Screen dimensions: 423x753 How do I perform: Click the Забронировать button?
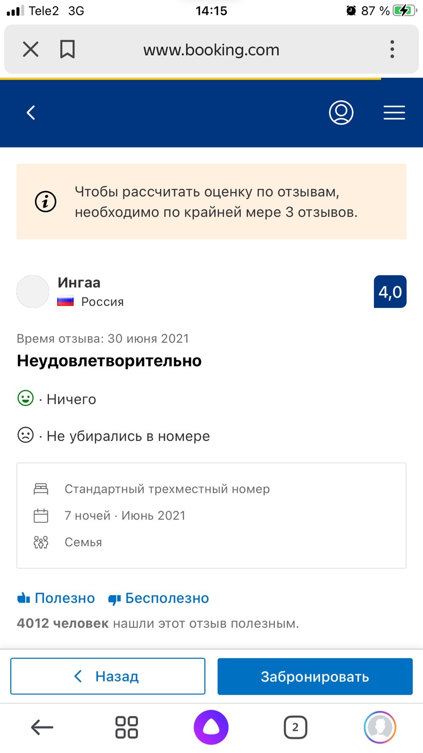pyautogui.click(x=315, y=676)
